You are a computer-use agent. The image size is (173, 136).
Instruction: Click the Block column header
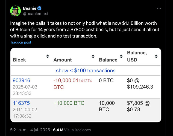click(x=19, y=60)
